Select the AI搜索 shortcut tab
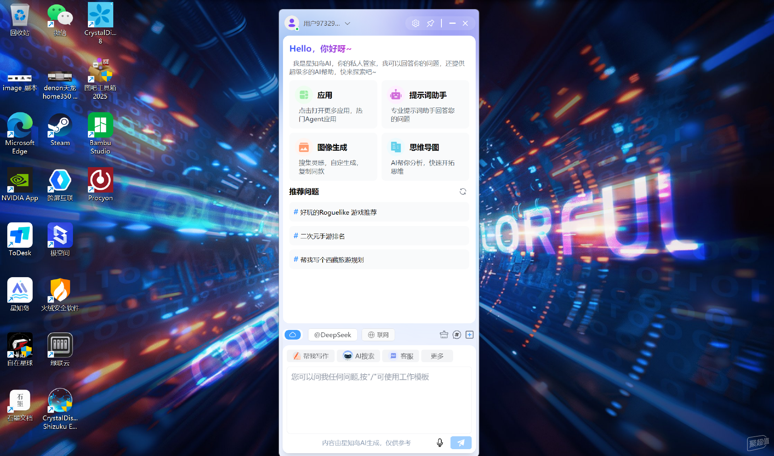Viewport: 774px width, 456px height. pos(358,356)
